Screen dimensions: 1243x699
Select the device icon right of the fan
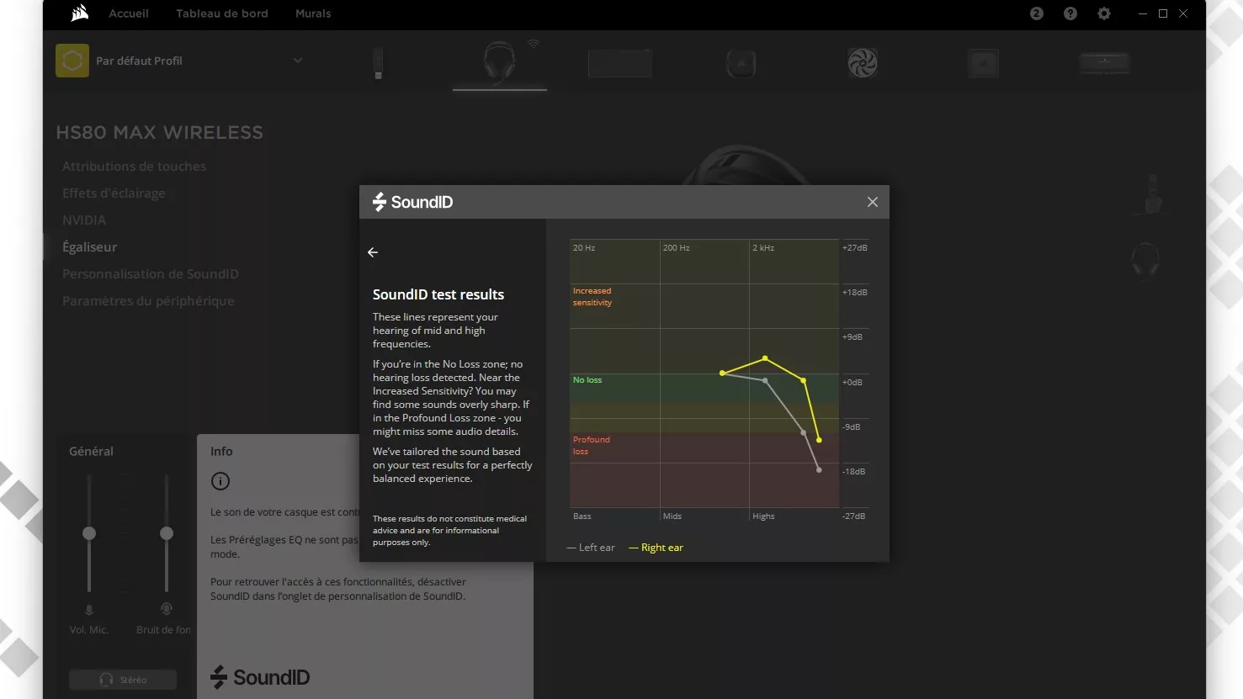[x=983, y=63]
